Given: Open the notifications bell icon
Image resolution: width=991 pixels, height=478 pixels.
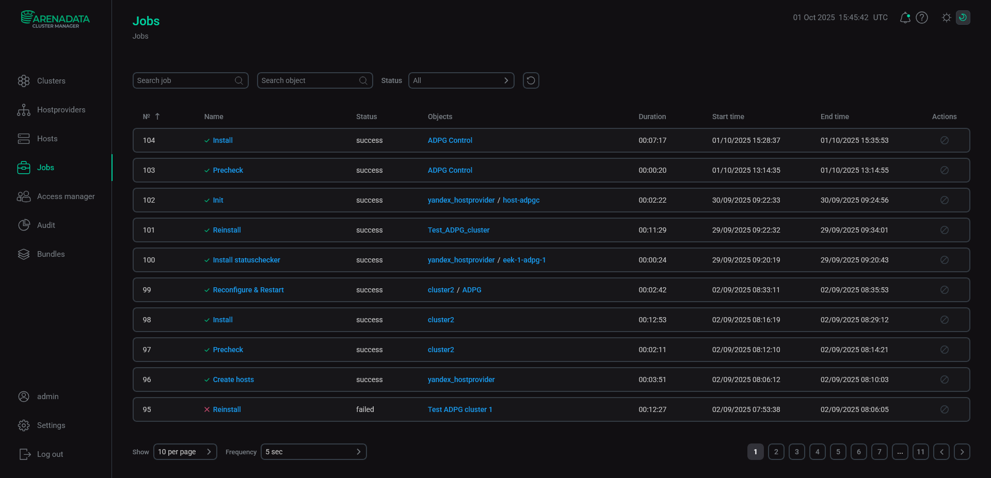Looking at the screenshot, I should [905, 17].
